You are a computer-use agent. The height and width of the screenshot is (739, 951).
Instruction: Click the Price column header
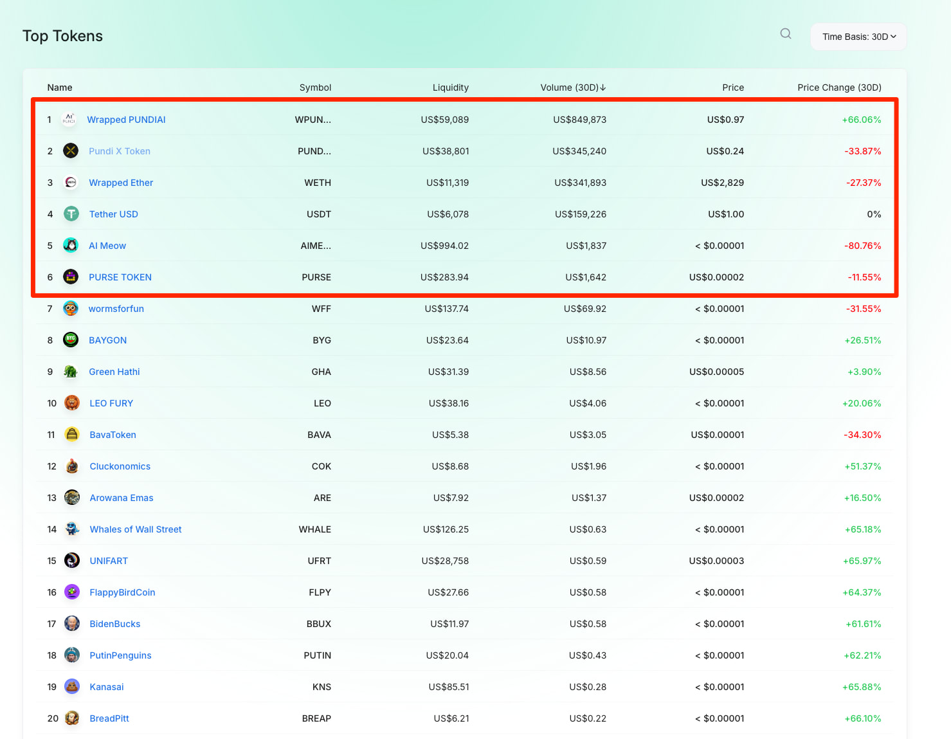[732, 87]
